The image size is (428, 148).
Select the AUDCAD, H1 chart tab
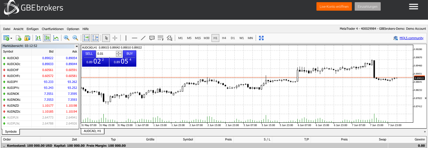tap(92, 131)
